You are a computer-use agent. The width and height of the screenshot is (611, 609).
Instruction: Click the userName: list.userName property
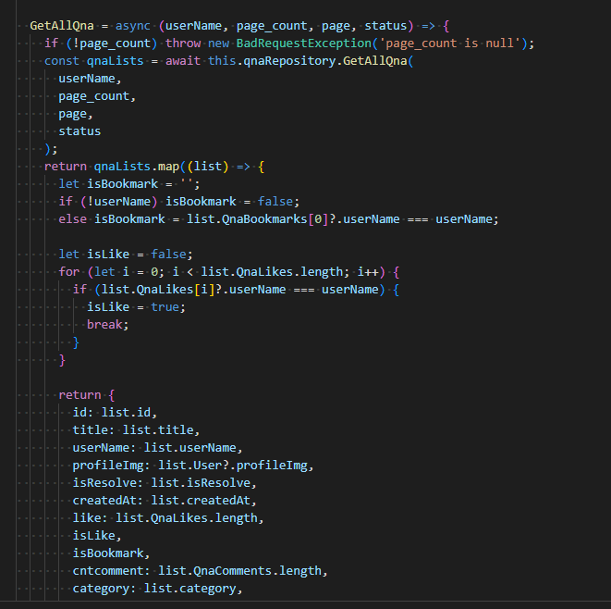[157, 447]
